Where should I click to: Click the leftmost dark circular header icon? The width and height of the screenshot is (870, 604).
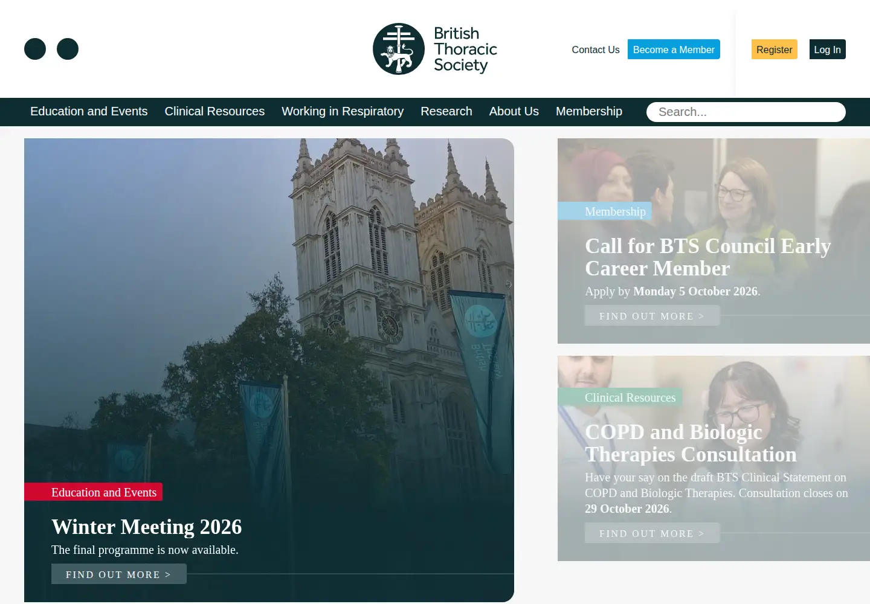[x=35, y=49]
